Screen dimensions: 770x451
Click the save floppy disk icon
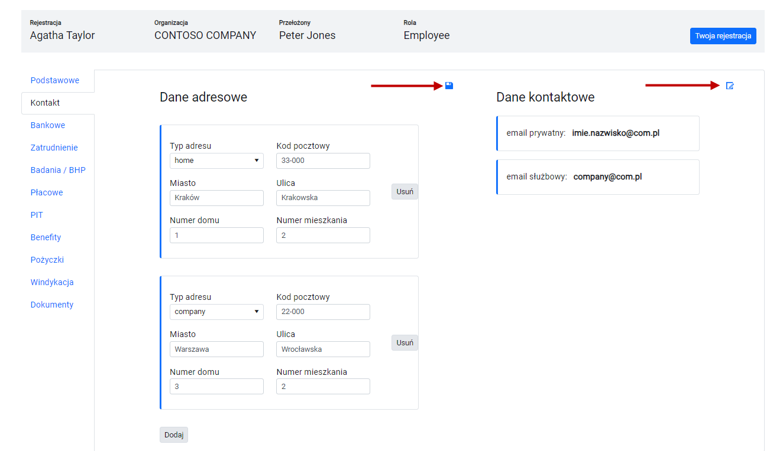pos(449,86)
